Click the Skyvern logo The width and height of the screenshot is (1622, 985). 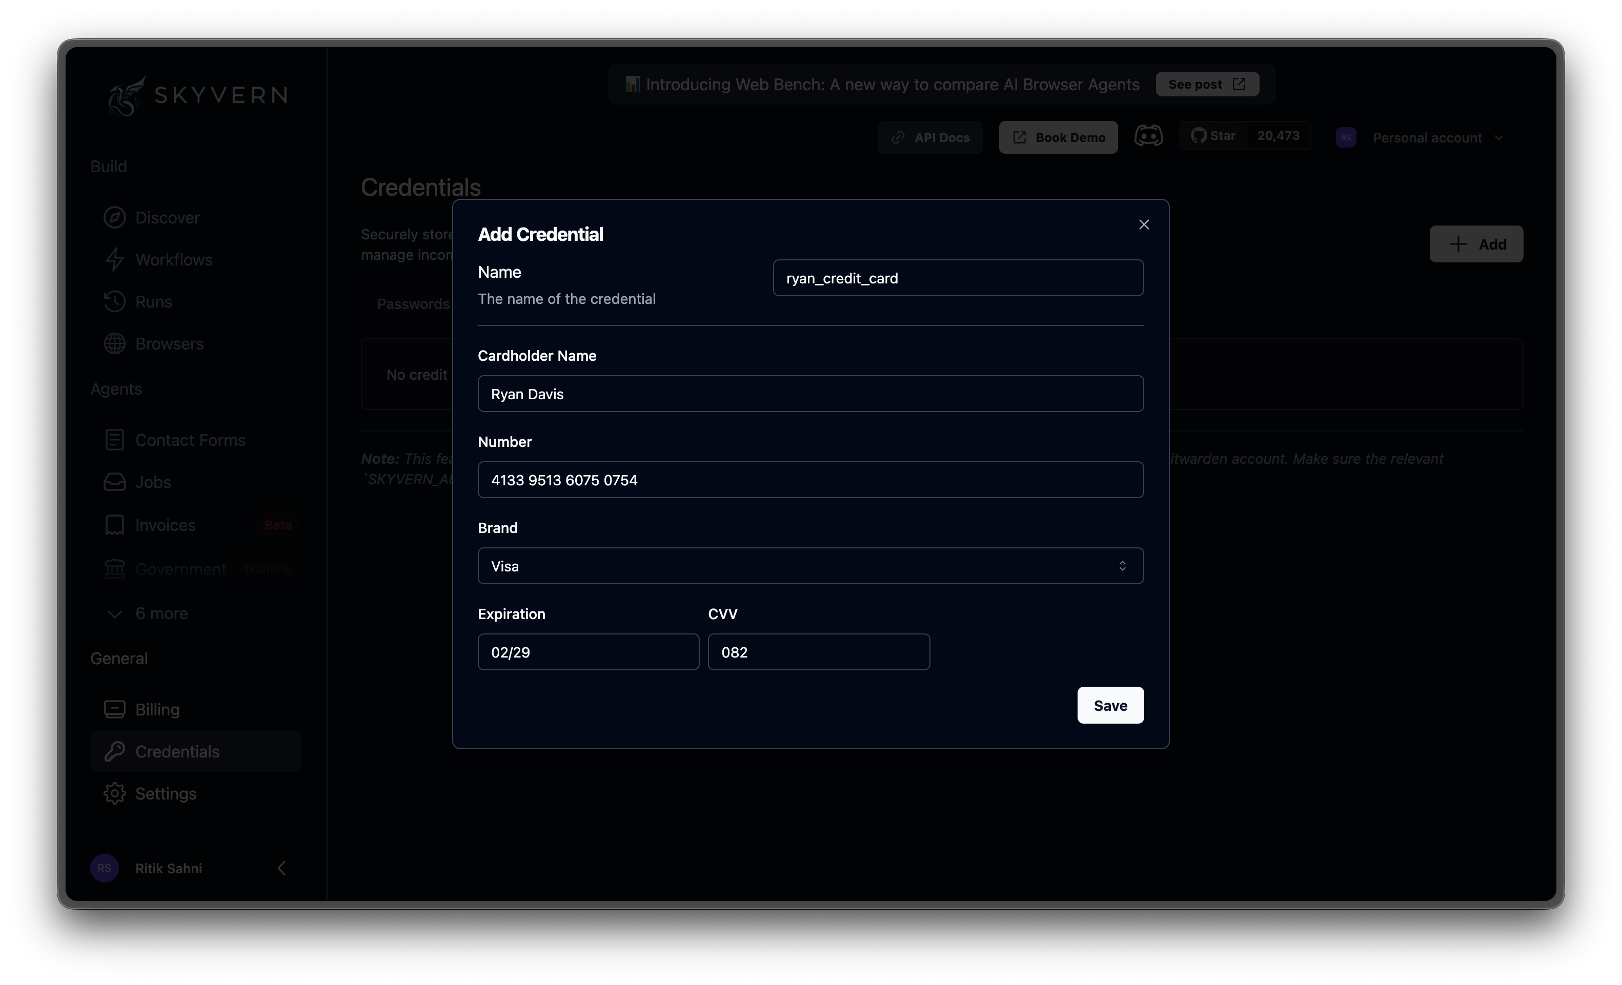click(x=197, y=95)
